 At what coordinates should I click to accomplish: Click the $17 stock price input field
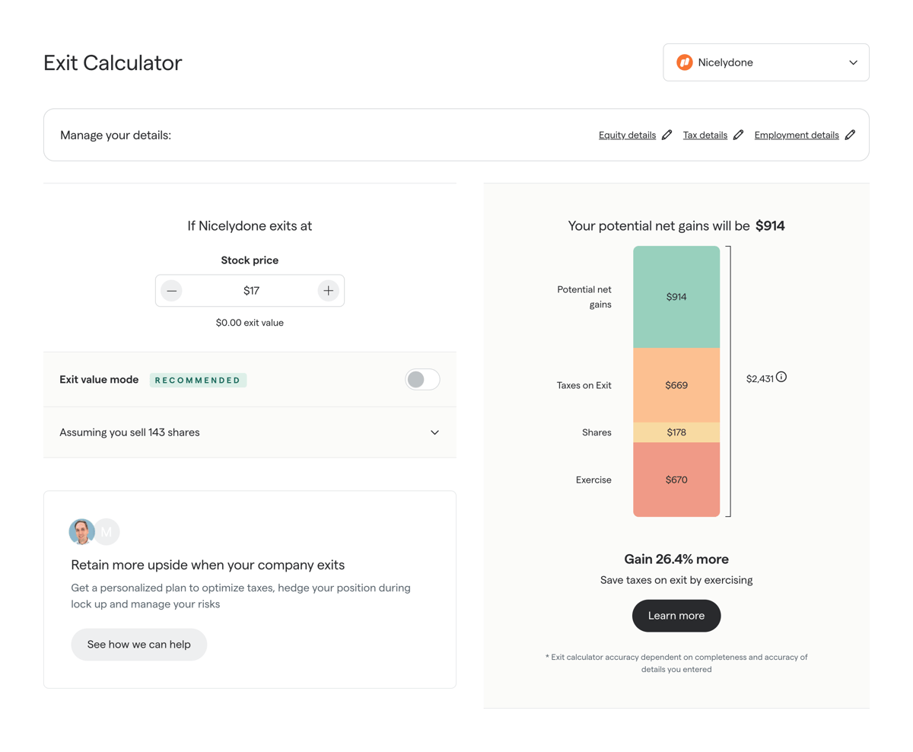250,290
